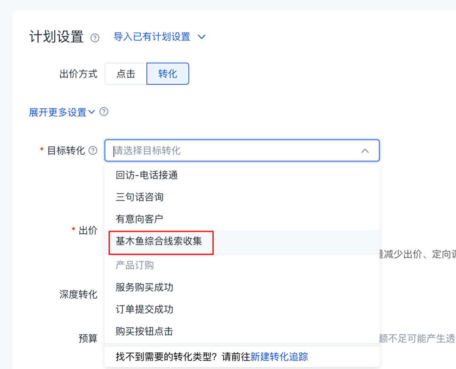Click the 产品订购 group header

coord(135,265)
